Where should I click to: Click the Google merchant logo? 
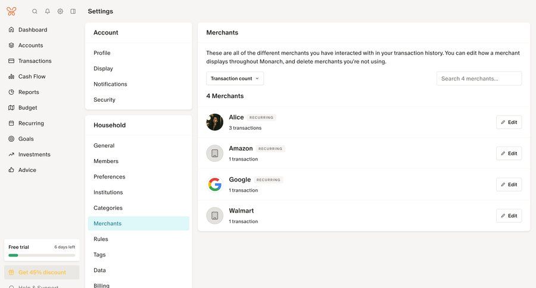[x=215, y=184]
